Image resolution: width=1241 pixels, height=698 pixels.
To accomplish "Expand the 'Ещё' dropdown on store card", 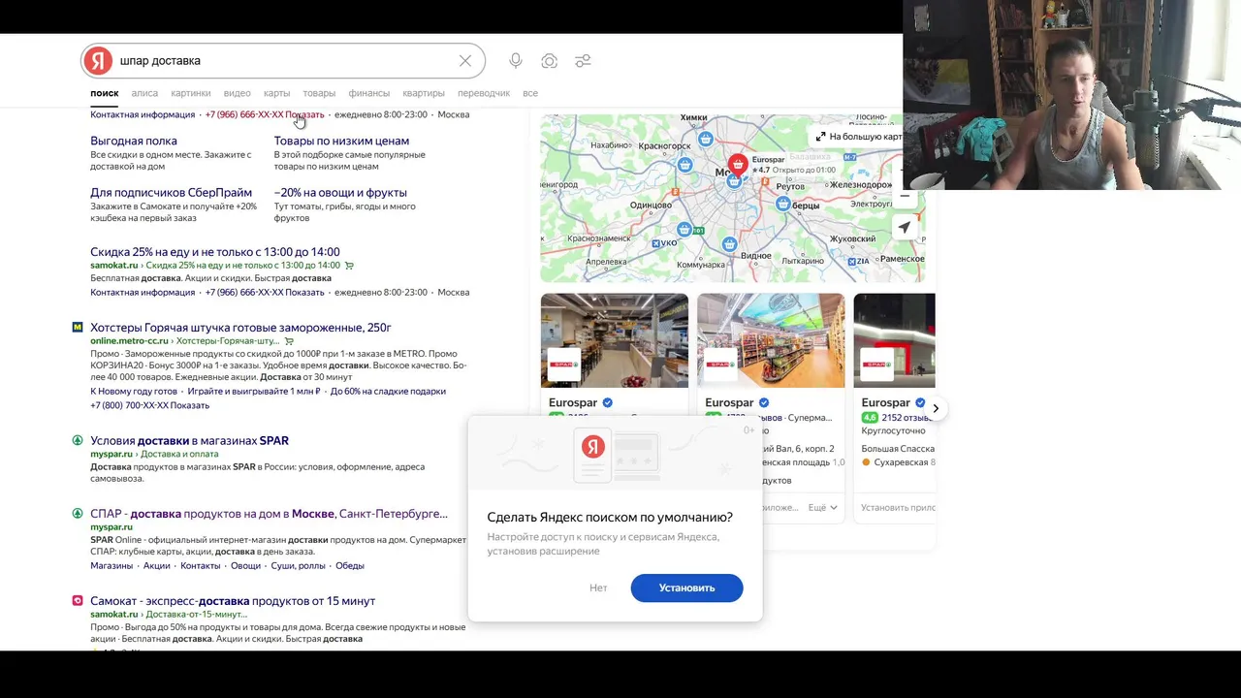I will point(822,508).
